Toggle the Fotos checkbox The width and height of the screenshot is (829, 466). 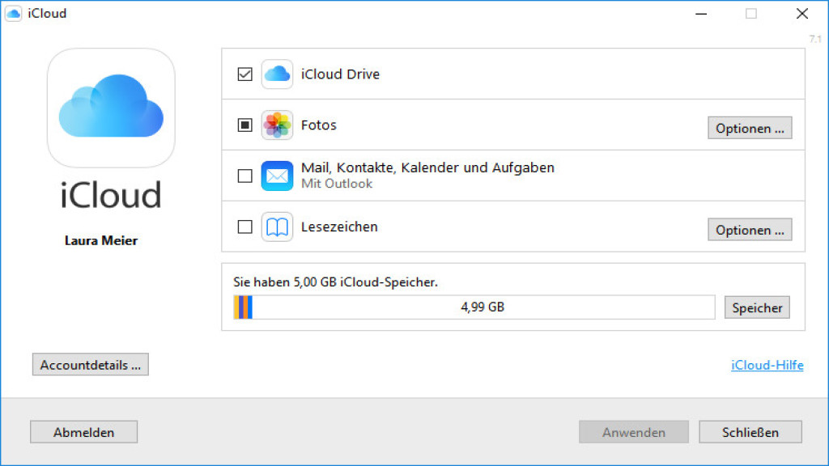coord(244,125)
